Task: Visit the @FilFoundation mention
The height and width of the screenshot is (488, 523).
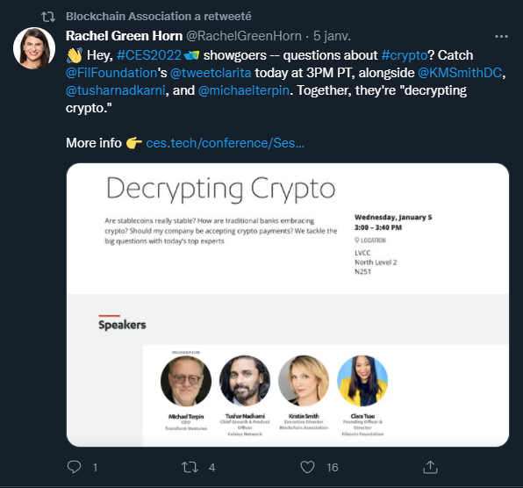Action: pos(111,73)
